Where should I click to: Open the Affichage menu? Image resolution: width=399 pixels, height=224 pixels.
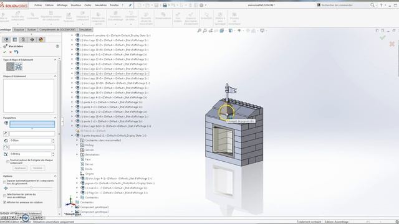pos(62,5)
